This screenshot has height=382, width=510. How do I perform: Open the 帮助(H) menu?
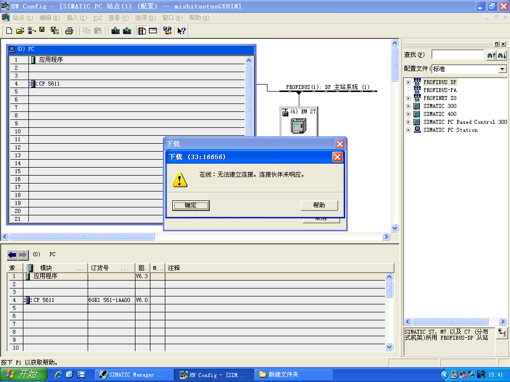pyautogui.click(x=199, y=17)
